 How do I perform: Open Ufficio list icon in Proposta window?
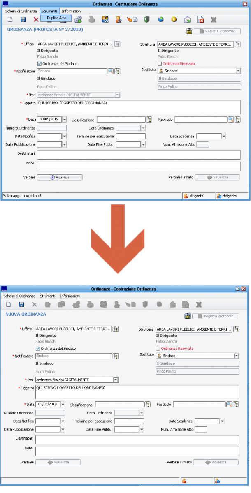pyautogui.click(x=117, y=44)
